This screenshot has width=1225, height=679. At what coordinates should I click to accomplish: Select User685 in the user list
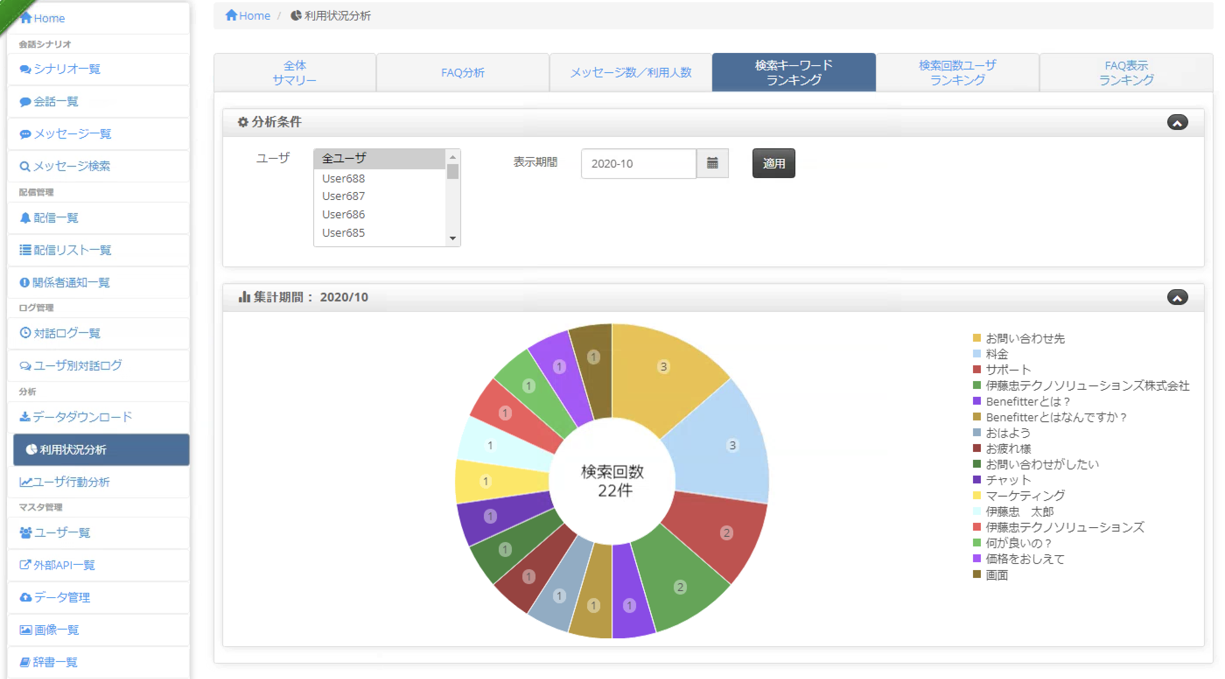coord(379,233)
